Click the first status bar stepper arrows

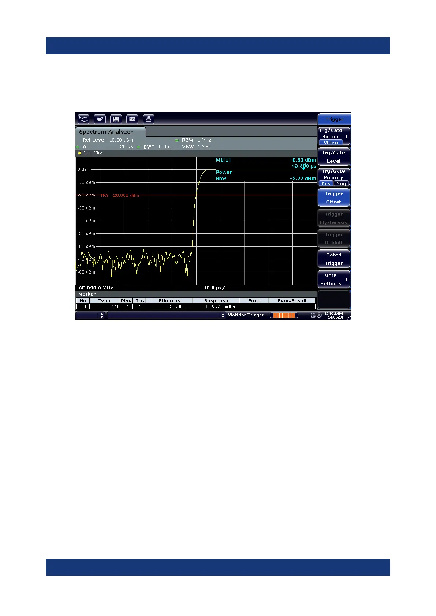101,315
